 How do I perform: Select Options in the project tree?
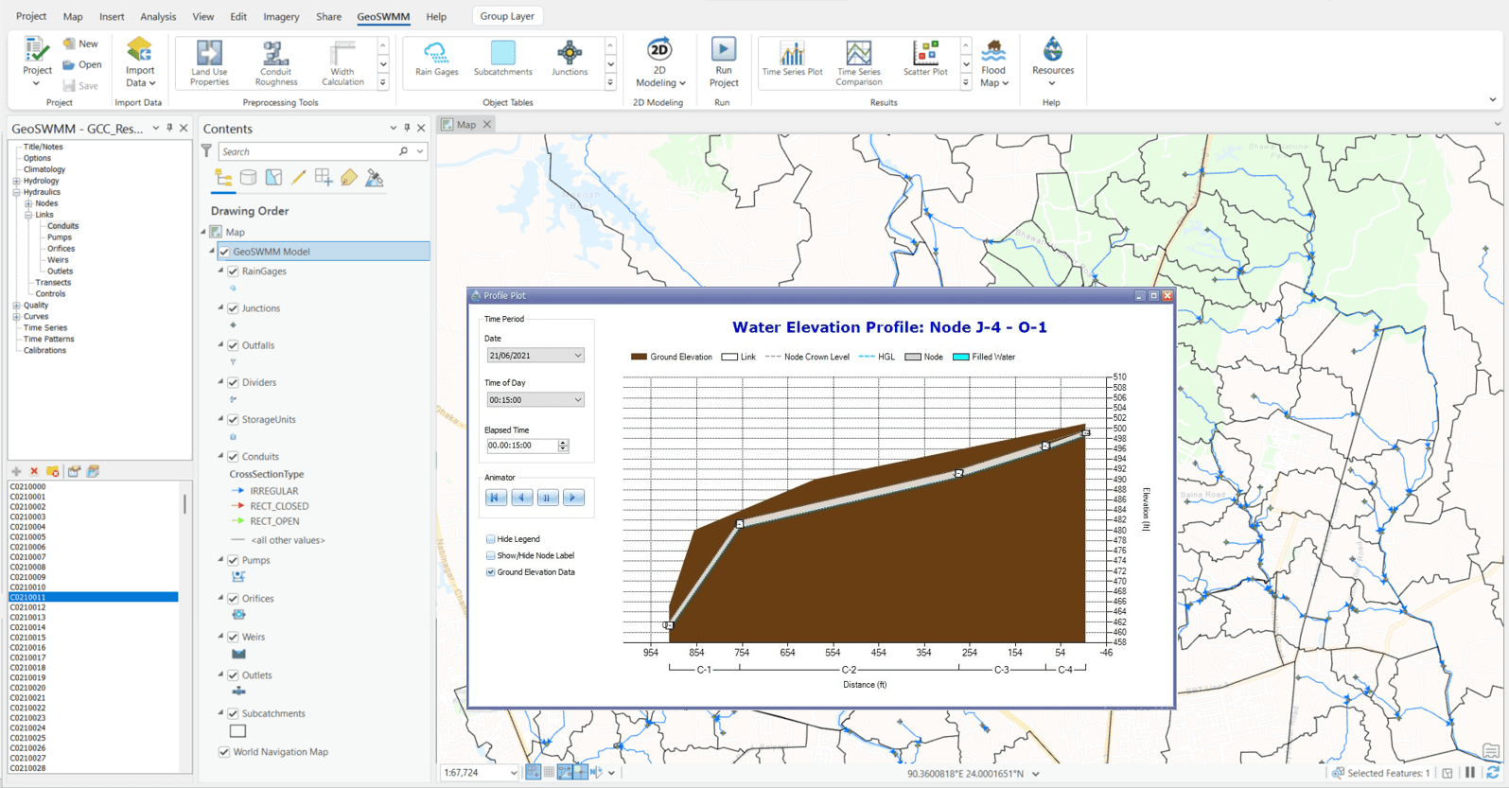pyautogui.click(x=37, y=158)
